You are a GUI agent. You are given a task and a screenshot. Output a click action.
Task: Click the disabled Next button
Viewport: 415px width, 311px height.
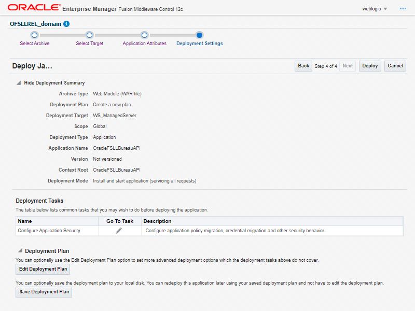[x=348, y=66]
